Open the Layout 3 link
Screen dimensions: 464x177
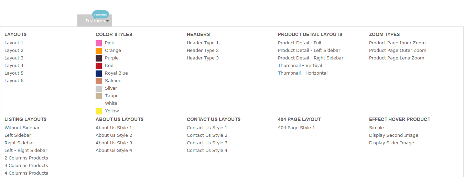click(x=14, y=58)
